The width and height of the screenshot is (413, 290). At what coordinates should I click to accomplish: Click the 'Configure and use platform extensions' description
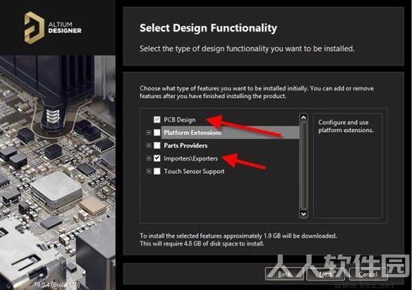point(346,126)
